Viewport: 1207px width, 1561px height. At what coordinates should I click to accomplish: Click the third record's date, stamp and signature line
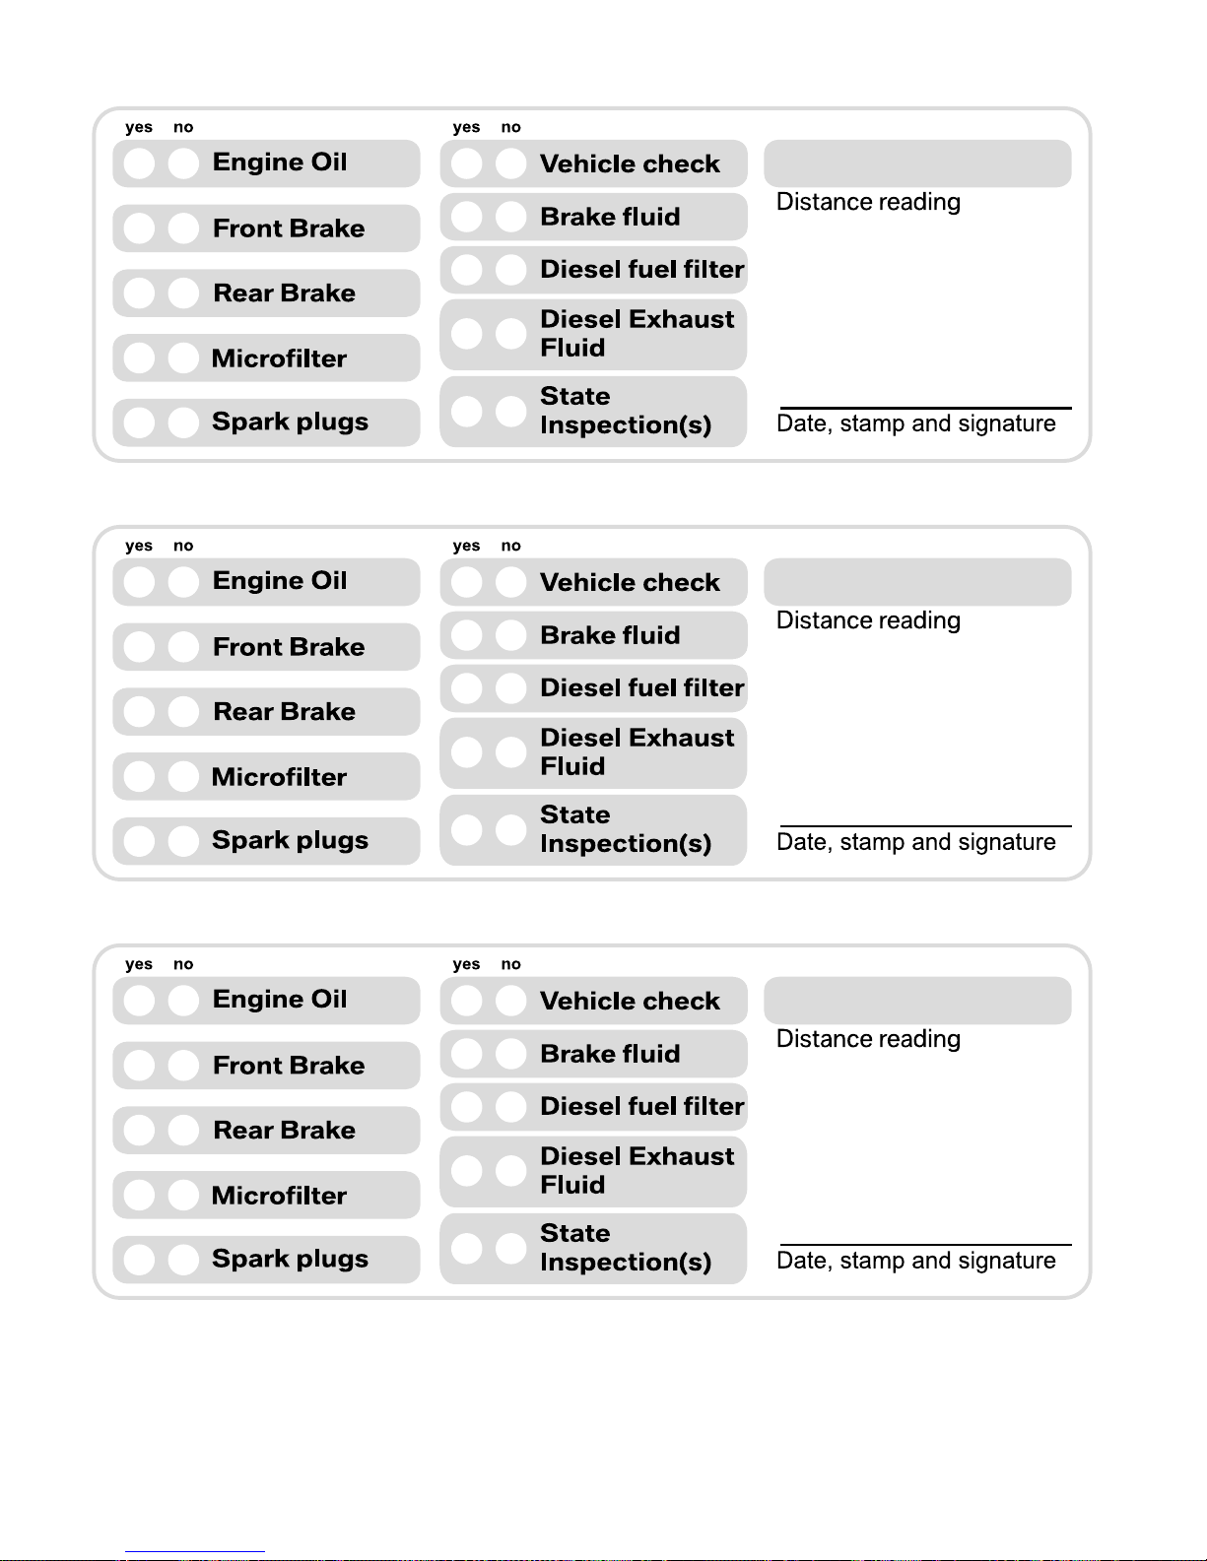(x=925, y=1245)
